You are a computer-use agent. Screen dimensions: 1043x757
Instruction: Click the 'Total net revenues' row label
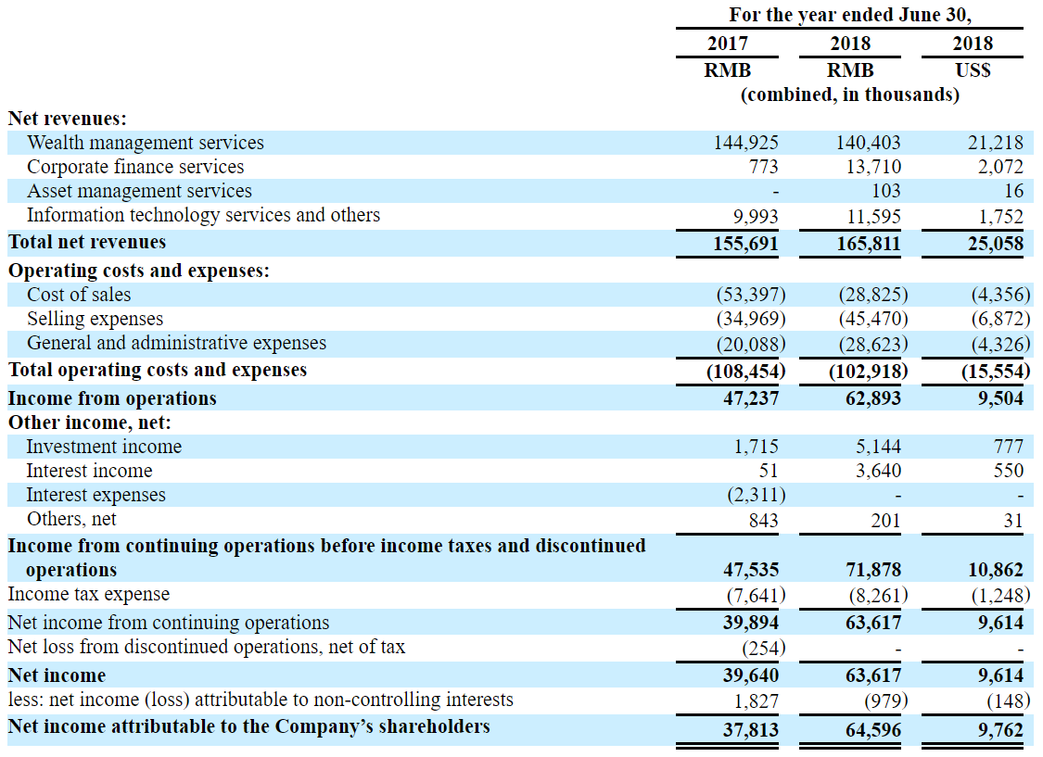(x=87, y=242)
